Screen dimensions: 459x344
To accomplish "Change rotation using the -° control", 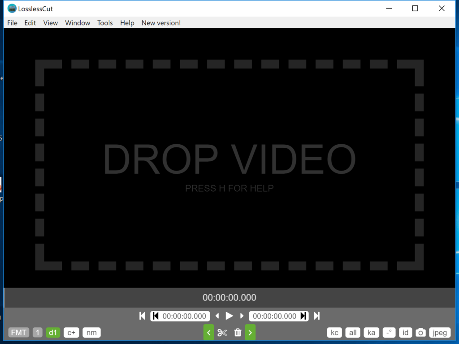I will point(389,333).
